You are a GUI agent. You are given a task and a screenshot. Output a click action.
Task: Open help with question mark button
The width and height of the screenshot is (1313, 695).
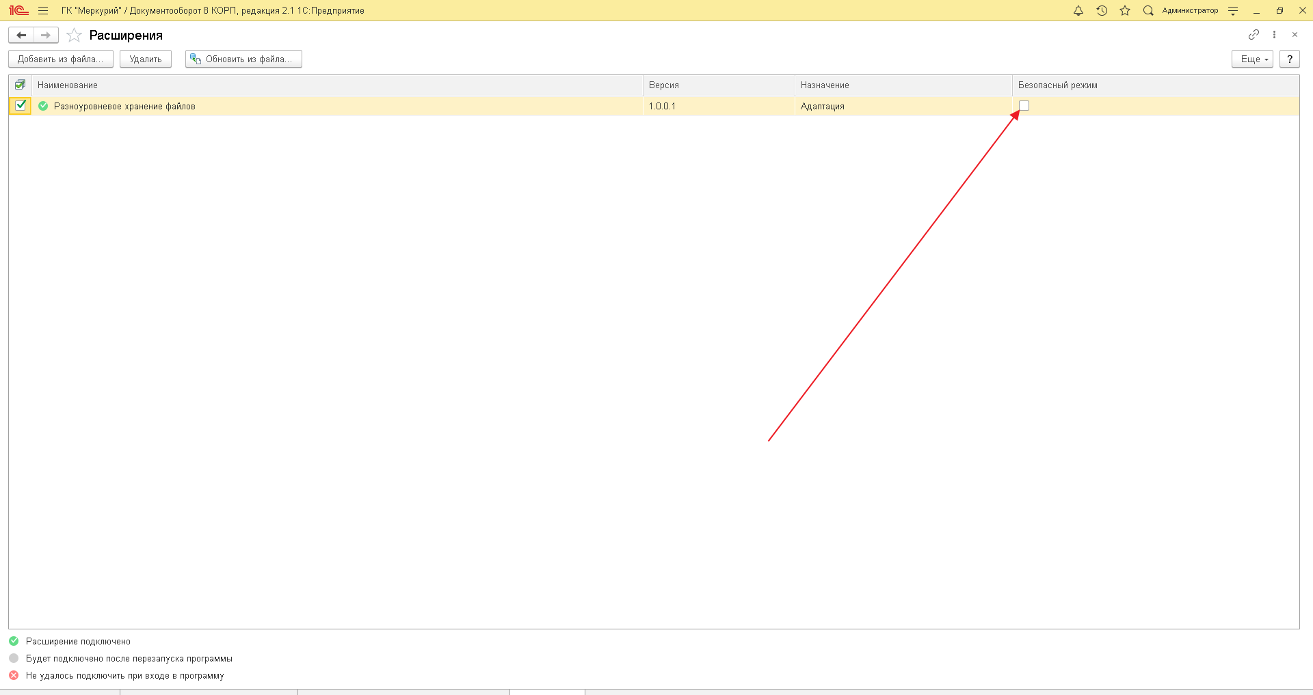(x=1290, y=59)
